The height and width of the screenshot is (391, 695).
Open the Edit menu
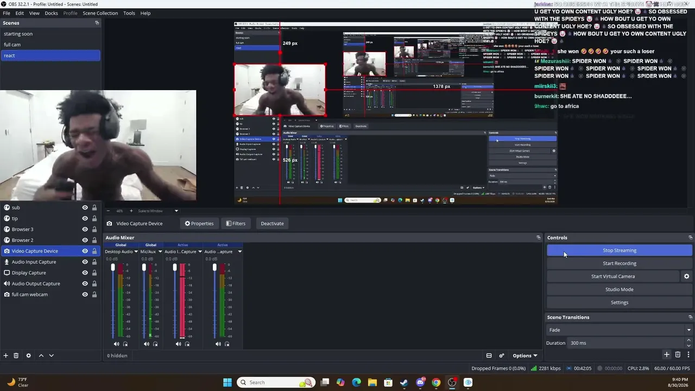click(20, 13)
